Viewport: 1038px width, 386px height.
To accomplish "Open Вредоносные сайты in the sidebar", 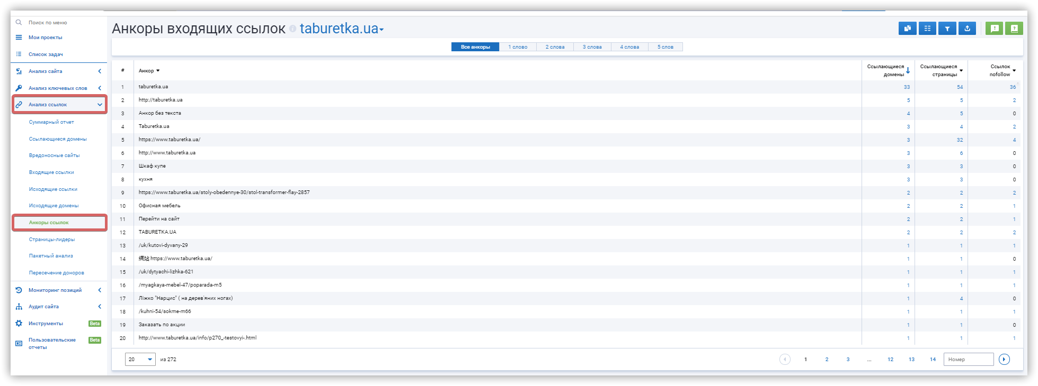I will 54,155.
